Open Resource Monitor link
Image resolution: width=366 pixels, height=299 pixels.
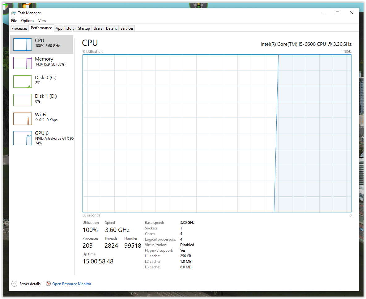tap(72, 284)
